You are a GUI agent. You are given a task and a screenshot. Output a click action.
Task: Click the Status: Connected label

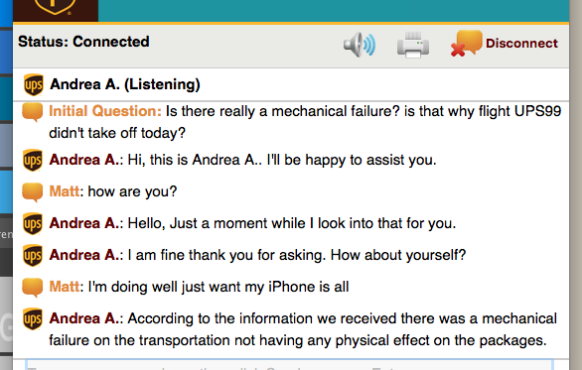pyautogui.click(x=83, y=42)
